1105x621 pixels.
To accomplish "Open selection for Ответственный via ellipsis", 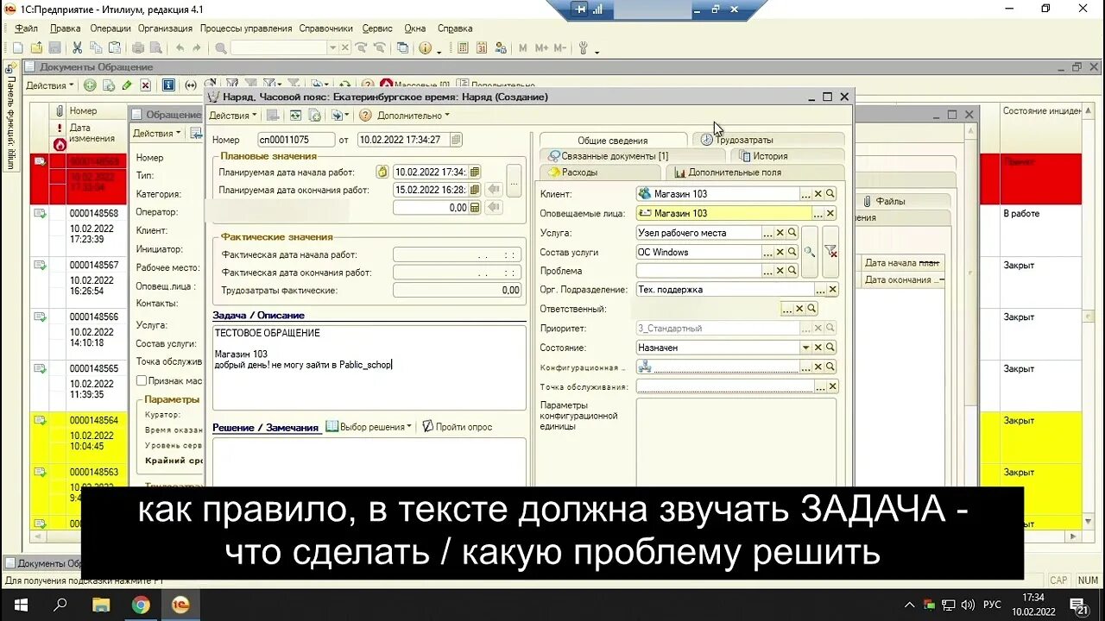I will point(786,309).
